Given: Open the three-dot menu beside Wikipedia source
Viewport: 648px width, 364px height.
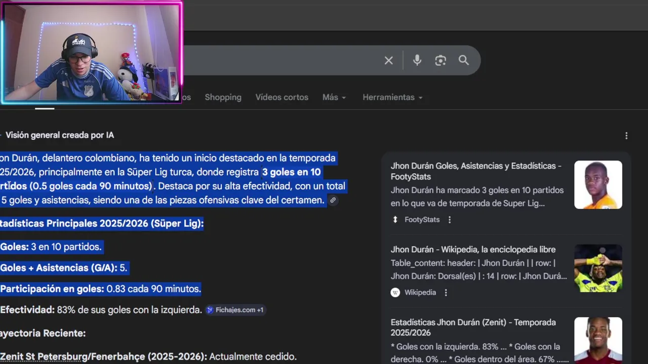Looking at the screenshot, I should point(446,292).
